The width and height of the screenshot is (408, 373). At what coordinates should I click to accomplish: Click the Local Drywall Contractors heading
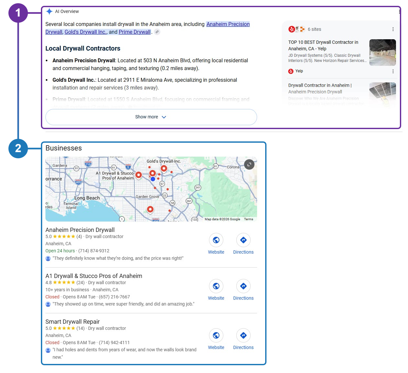point(83,48)
